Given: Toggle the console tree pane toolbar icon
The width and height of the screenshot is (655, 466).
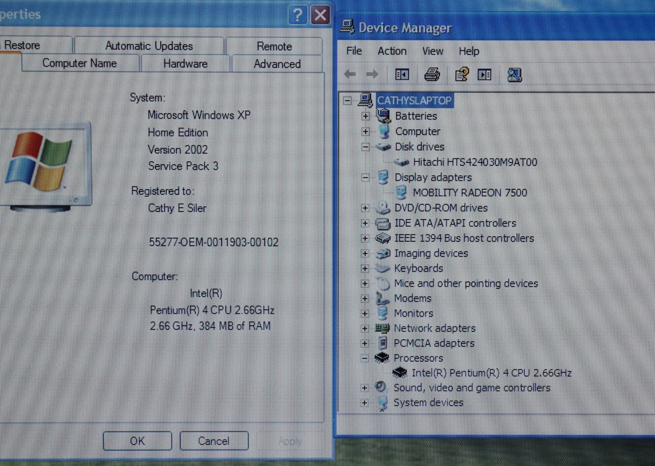Looking at the screenshot, I should [x=402, y=75].
